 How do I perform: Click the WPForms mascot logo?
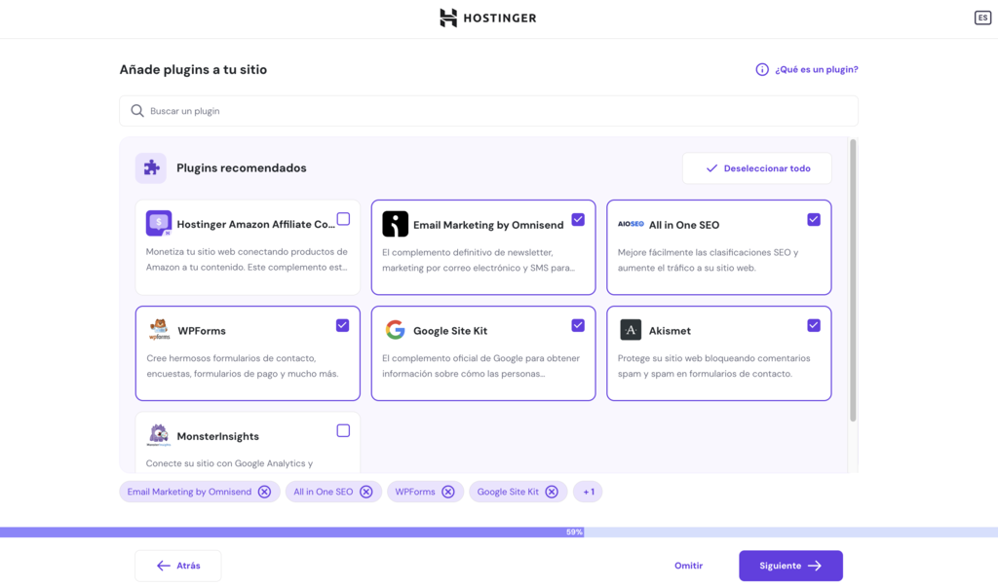(x=159, y=330)
